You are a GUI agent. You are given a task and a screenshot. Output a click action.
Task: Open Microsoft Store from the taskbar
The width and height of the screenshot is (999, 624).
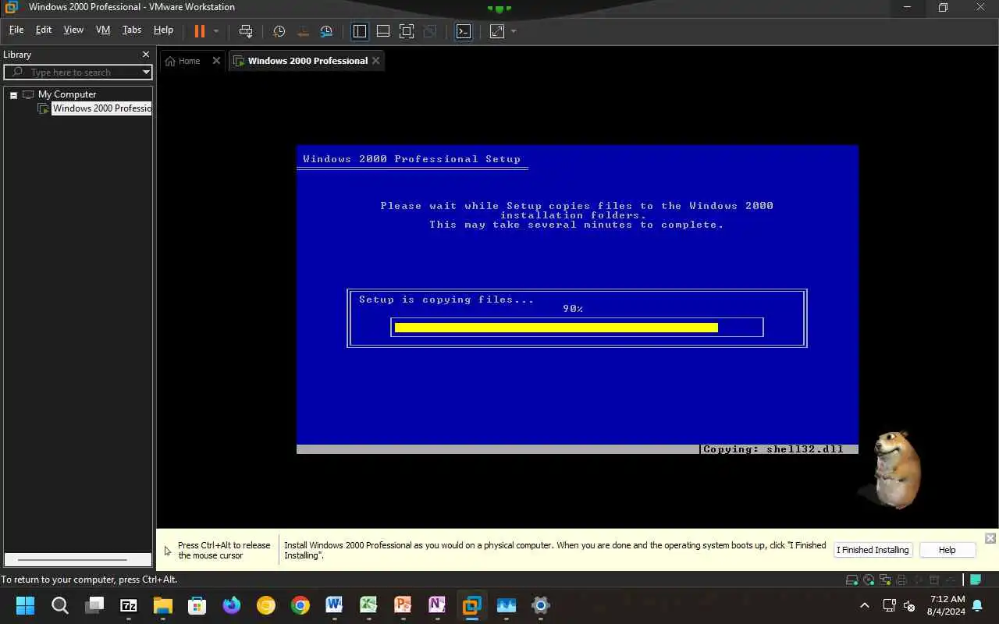[x=197, y=605]
